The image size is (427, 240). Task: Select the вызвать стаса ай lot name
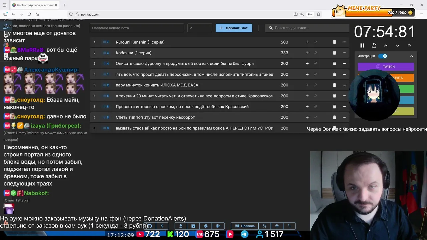pyautogui.click(x=194, y=128)
